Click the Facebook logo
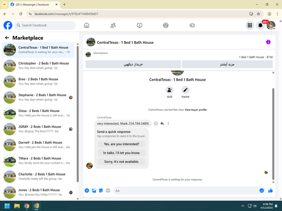Image resolution: width=282 pixels, height=211 pixels. tap(8, 25)
